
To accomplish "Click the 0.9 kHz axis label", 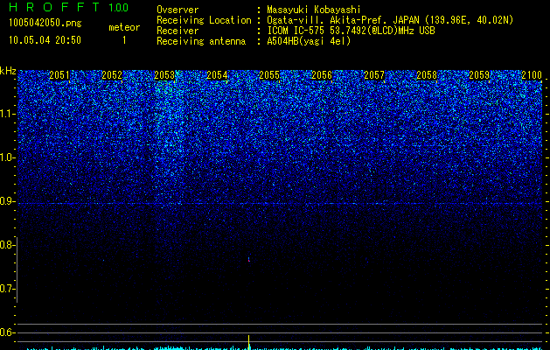I will [x=7, y=201].
